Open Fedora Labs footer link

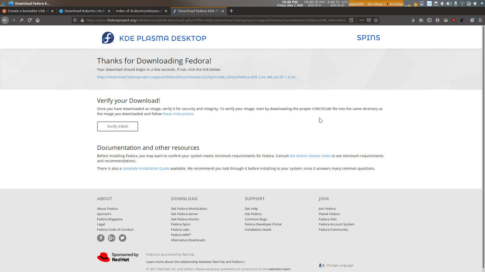(x=180, y=229)
